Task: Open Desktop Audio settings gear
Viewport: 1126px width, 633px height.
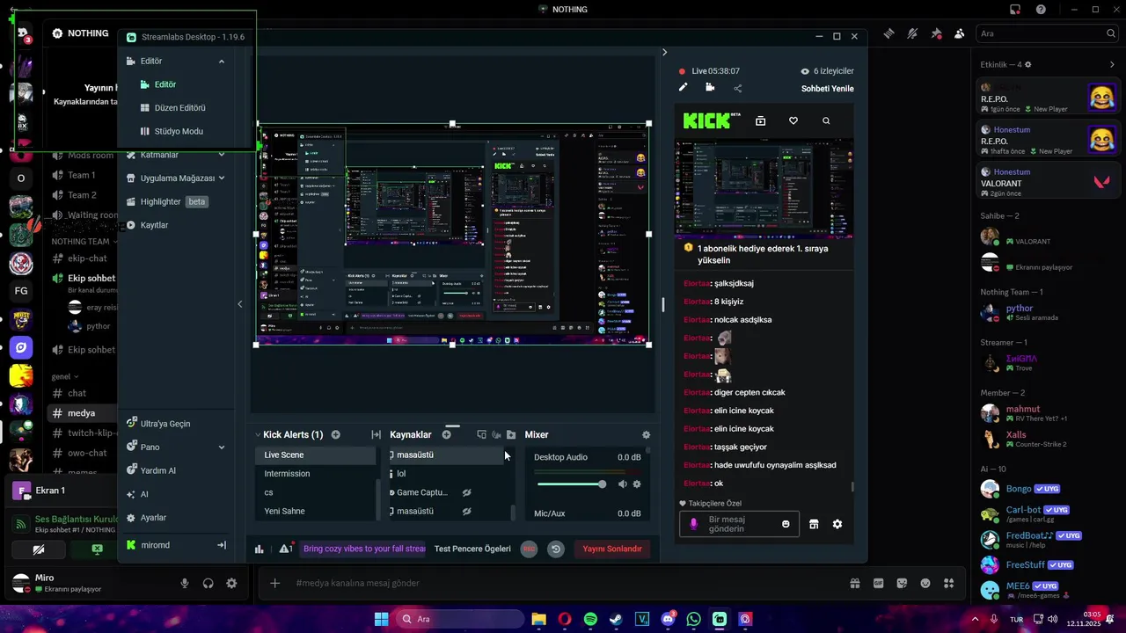Action: (x=637, y=484)
